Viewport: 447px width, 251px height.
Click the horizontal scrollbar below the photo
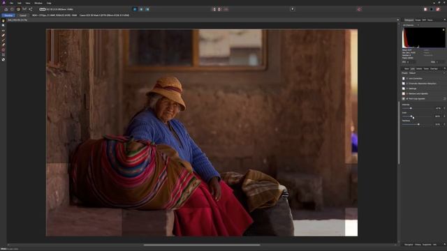[202, 245]
